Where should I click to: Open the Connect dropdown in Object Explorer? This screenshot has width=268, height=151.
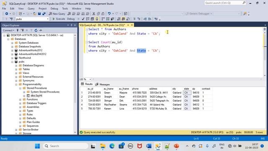pos(8,30)
